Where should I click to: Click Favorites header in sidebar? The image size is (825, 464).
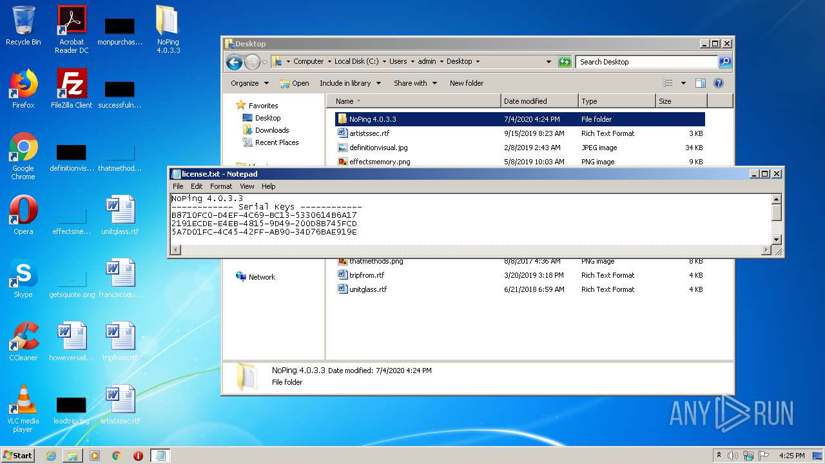click(x=257, y=106)
